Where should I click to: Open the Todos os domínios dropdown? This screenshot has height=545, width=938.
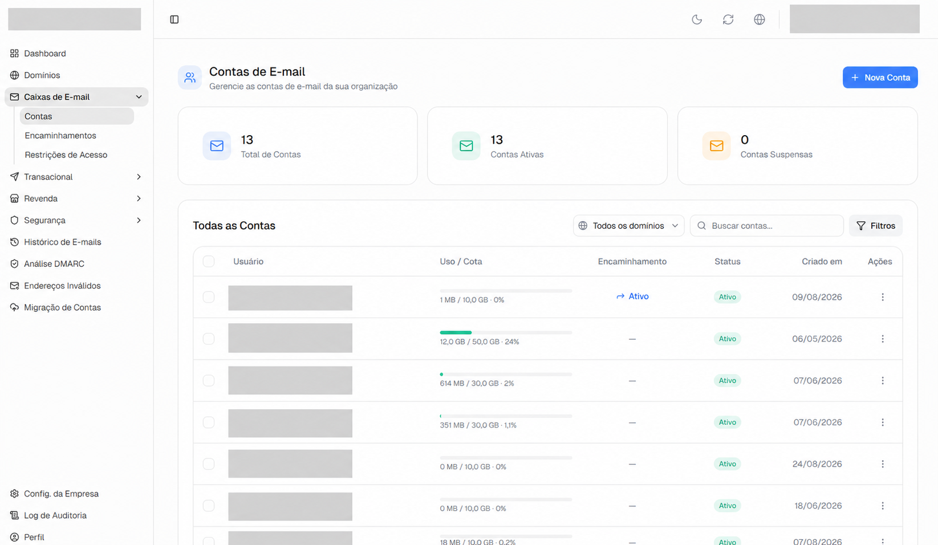click(628, 226)
